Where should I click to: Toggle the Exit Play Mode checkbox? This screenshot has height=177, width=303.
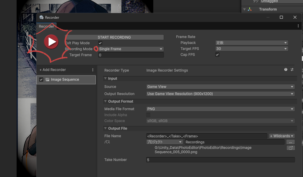pyautogui.click(x=100, y=43)
